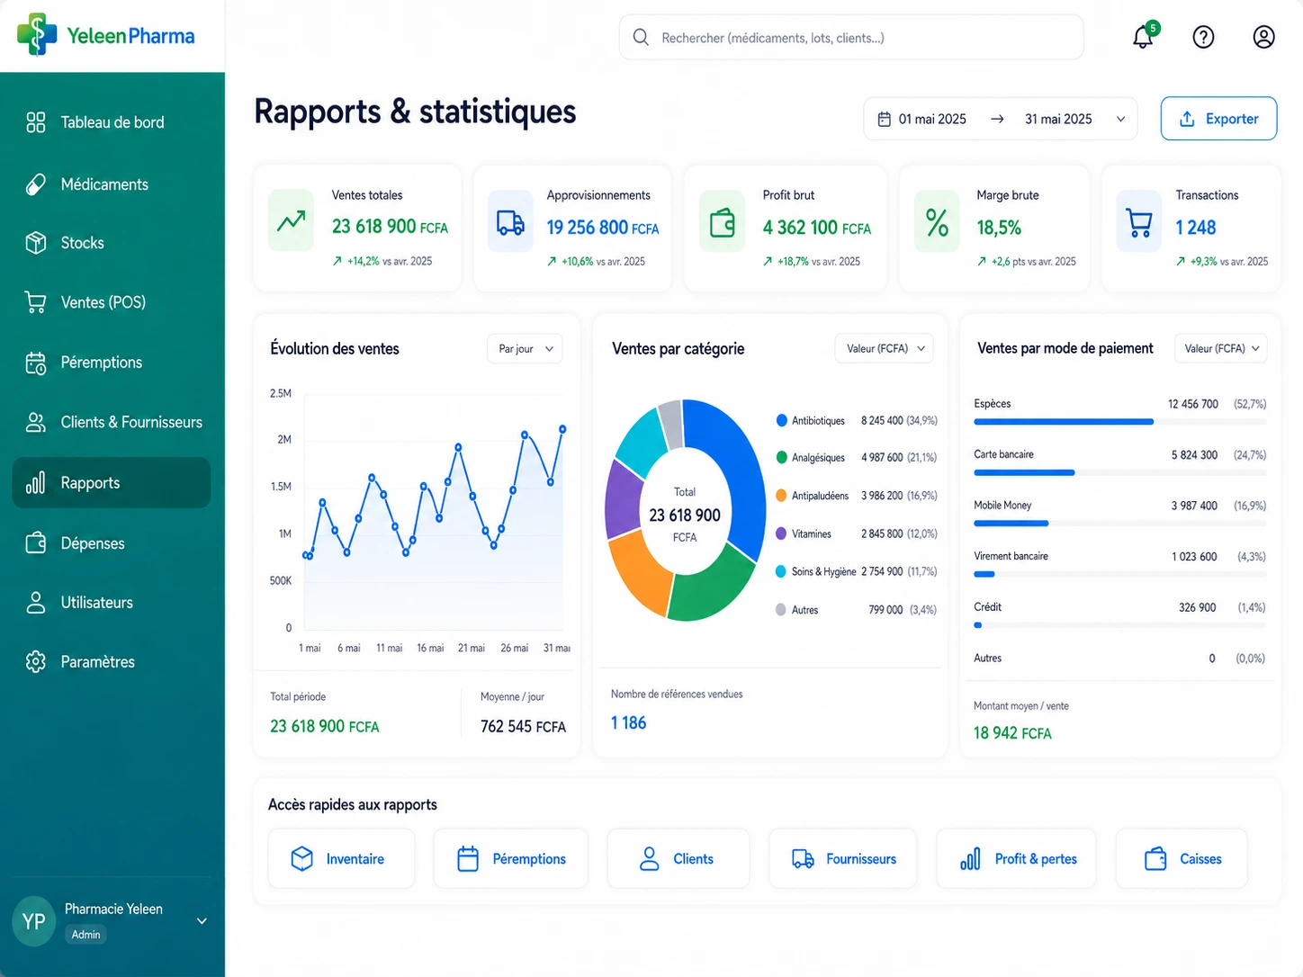
Task: Click the Tableau de bord grid icon
Action: [x=36, y=122]
